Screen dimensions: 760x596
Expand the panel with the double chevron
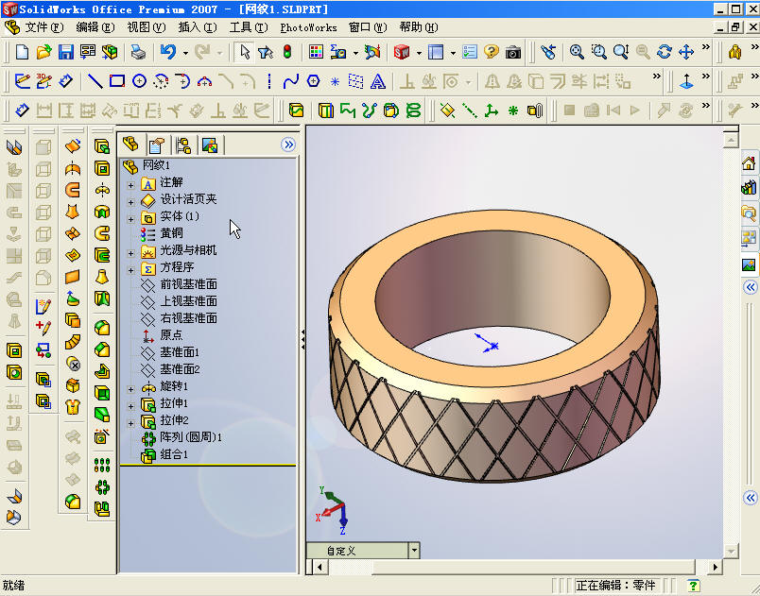288,145
